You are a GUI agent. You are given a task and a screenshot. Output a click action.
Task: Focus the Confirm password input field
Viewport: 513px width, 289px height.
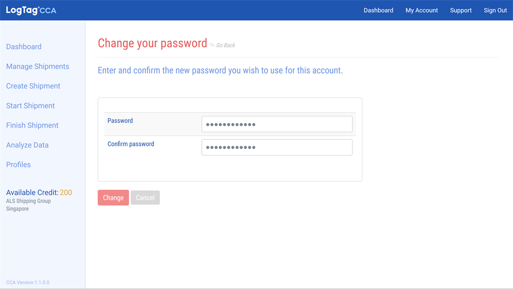(x=277, y=147)
